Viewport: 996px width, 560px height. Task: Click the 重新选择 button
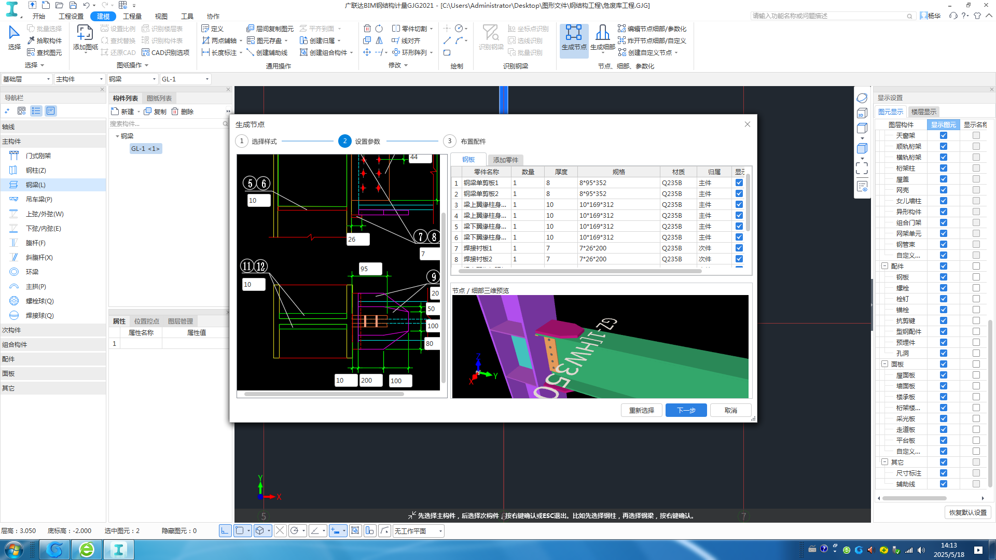pos(642,410)
